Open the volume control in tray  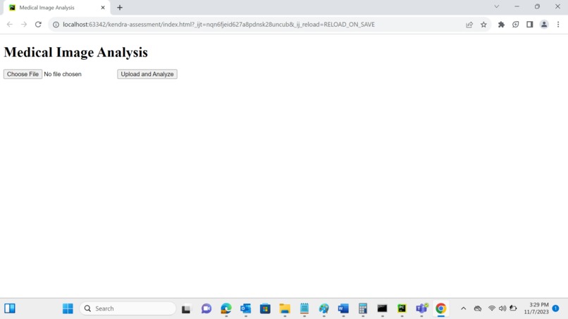click(x=502, y=308)
